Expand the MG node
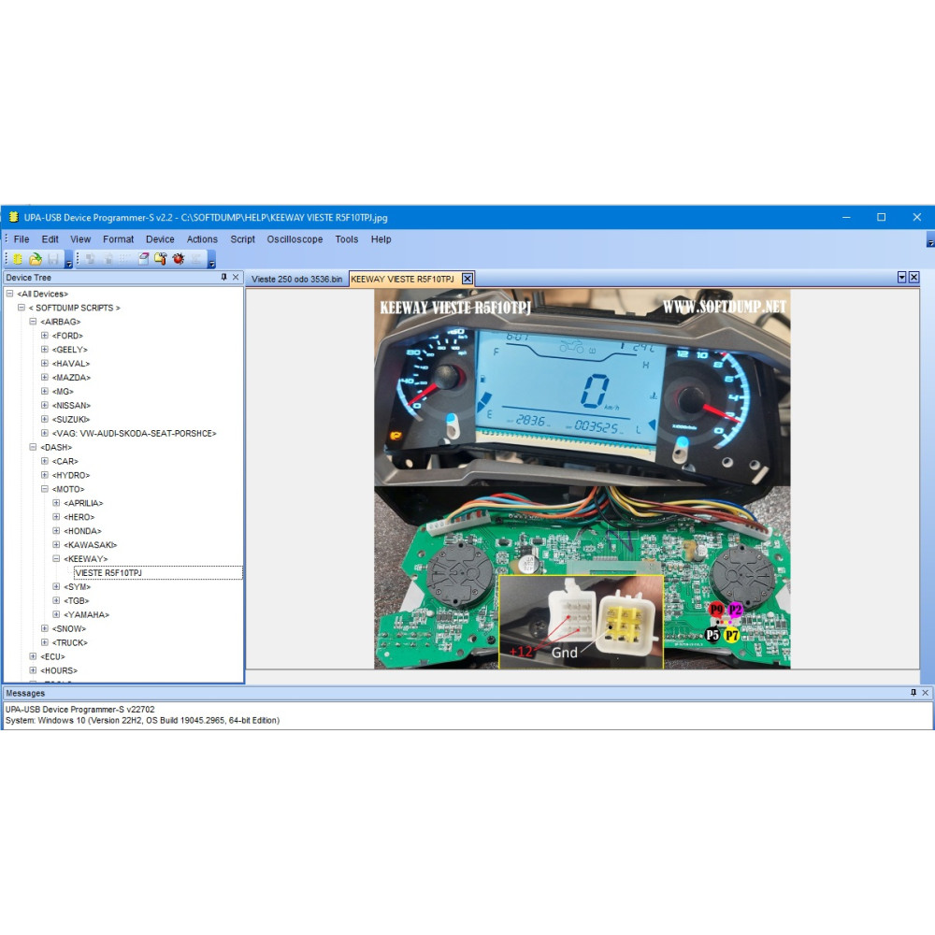The image size is (935, 935). pyautogui.click(x=45, y=391)
